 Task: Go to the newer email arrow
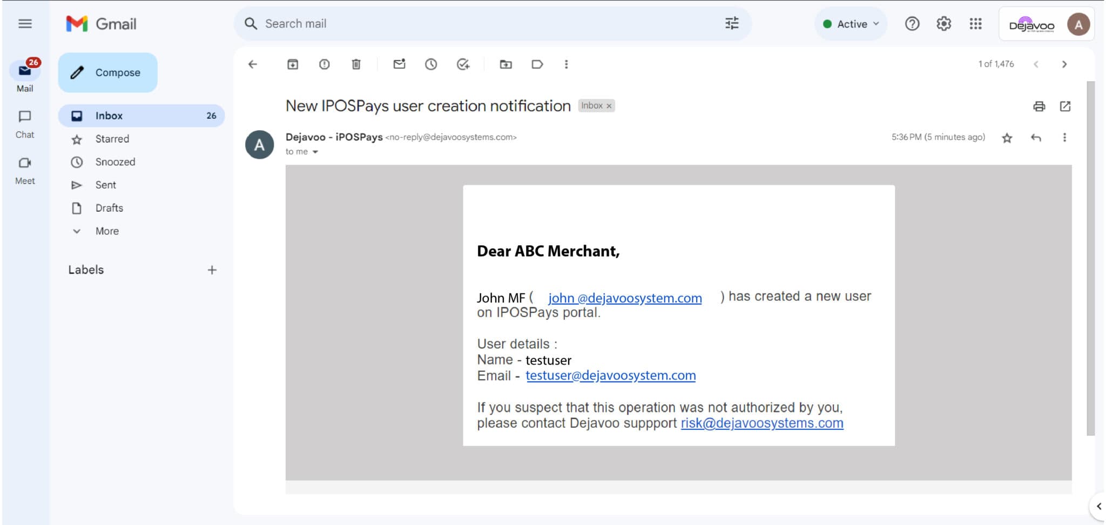(x=1036, y=64)
